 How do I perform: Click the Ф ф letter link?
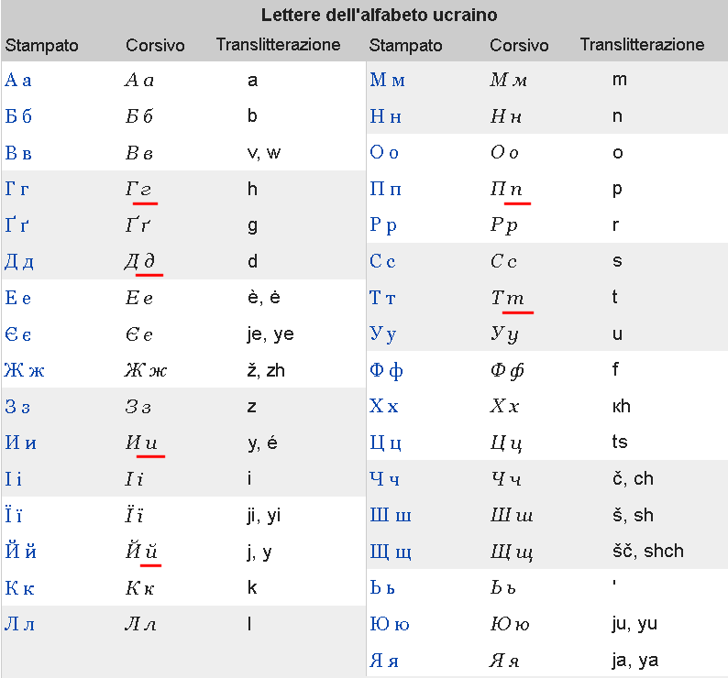(x=386, y=371)
